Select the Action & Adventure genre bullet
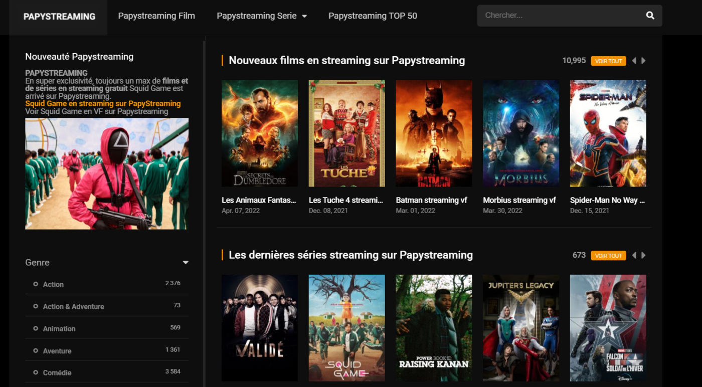702x387 pixels. (x=36, y=306)
